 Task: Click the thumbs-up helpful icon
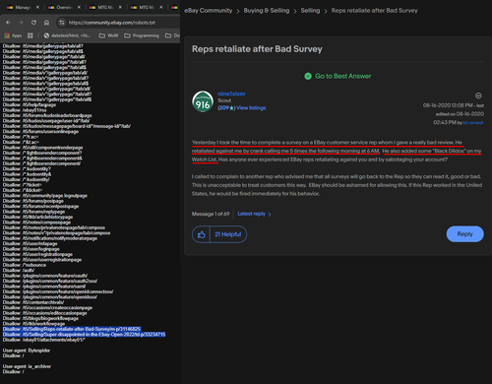tap(201, 234)
